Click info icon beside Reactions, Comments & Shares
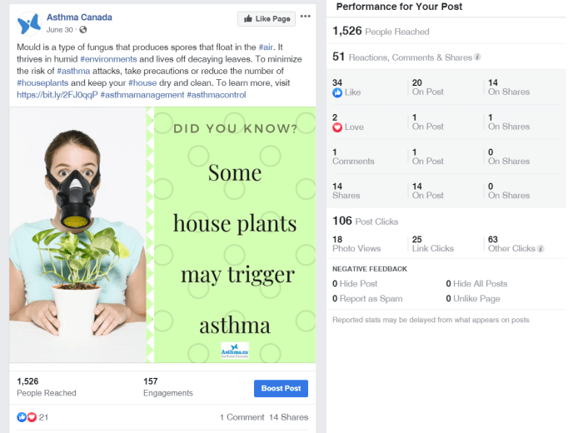Screen dimensions: 583x433 pyautogui.click(x=477, y=57)
